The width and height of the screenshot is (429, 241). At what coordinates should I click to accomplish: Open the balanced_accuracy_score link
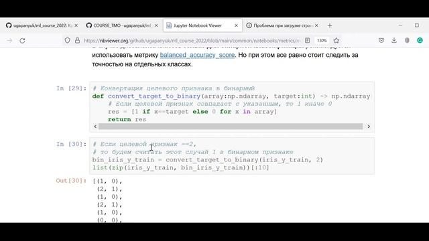[197, 55]
